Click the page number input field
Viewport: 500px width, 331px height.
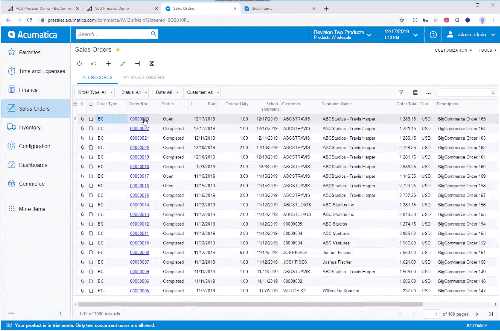[x=431, y=314]
